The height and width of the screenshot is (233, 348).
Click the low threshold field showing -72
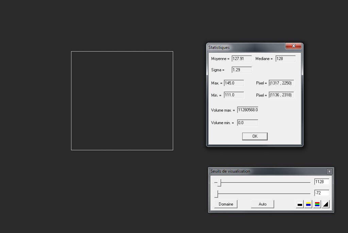[321, 193]
